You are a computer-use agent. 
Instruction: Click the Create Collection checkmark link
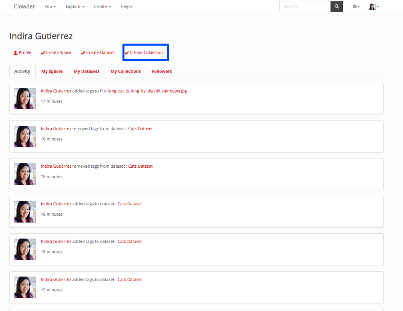click(144, 53)
